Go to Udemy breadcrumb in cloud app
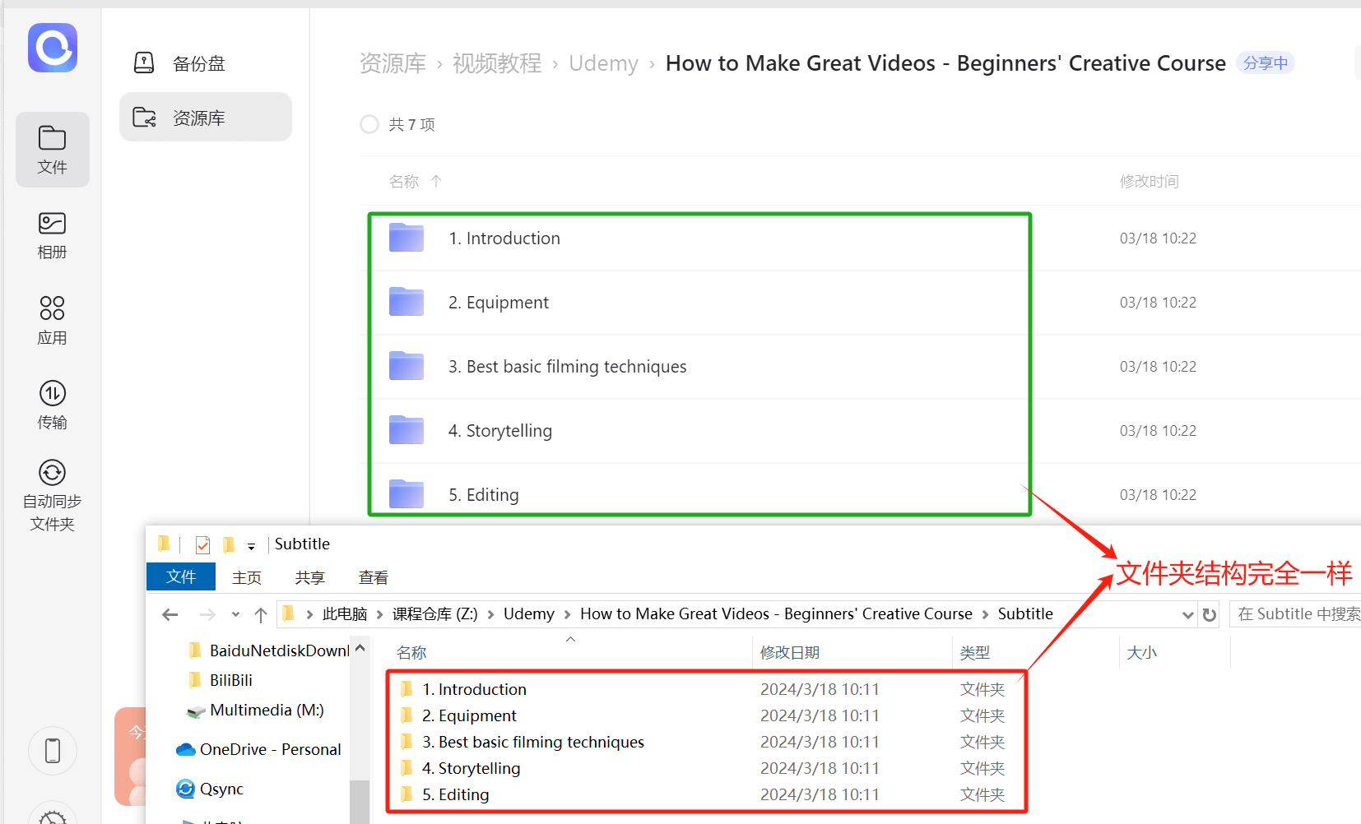The image size is (1361, 824). (603, 63)
